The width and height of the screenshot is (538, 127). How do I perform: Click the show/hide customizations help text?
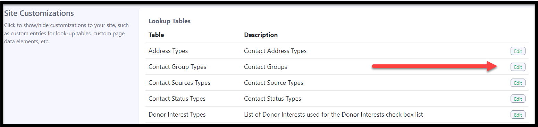(66, 33)
